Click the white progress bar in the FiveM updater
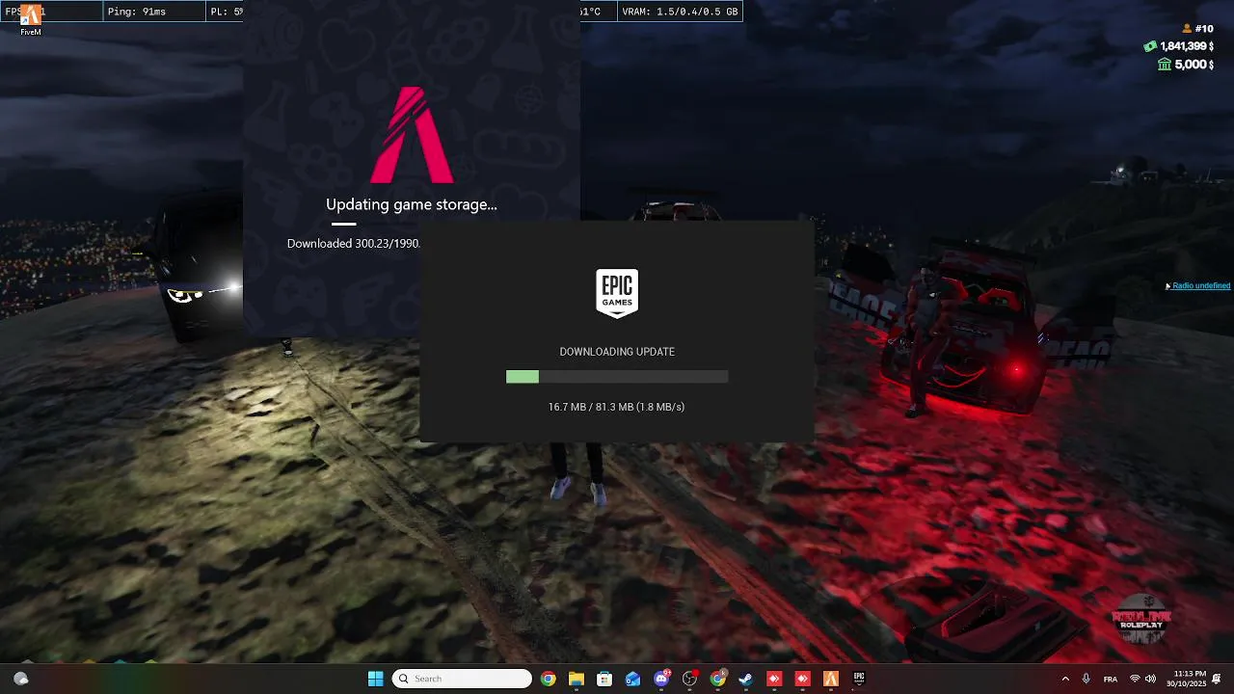 point(343,225)
